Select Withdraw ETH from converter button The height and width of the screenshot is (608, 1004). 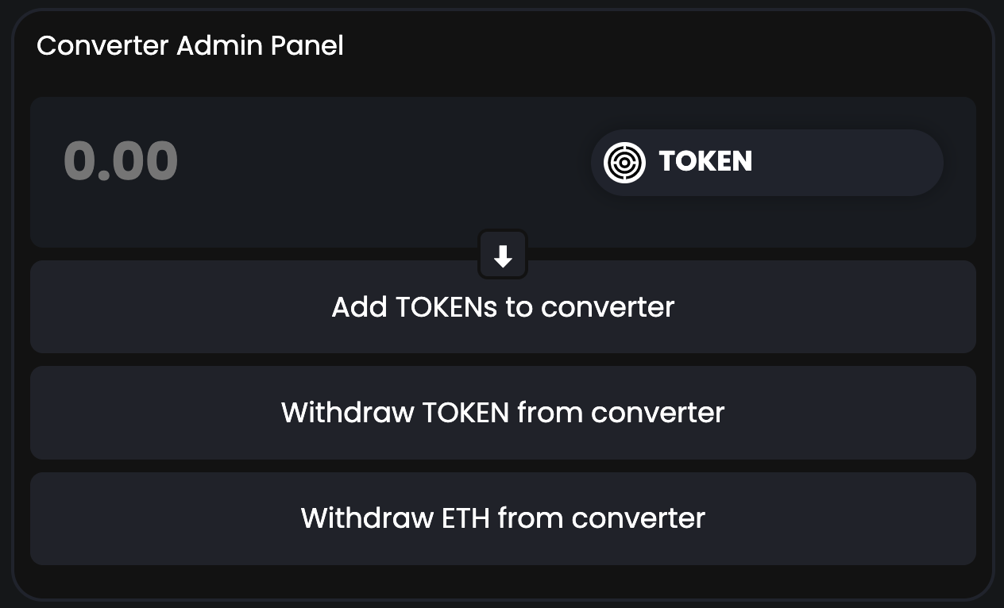[x=503, y=518]
